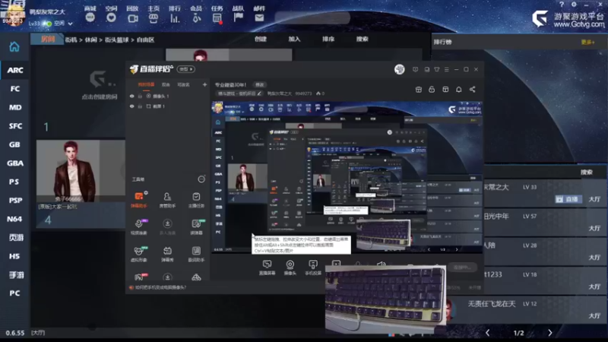The image size is (608, 342).
Task: Open the 弹幕秀 tool in toolbox
Action: 167,254
